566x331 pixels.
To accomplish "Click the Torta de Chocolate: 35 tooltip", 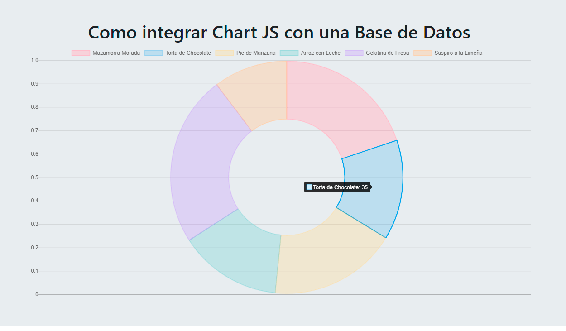I will click(x=337, y=187).
